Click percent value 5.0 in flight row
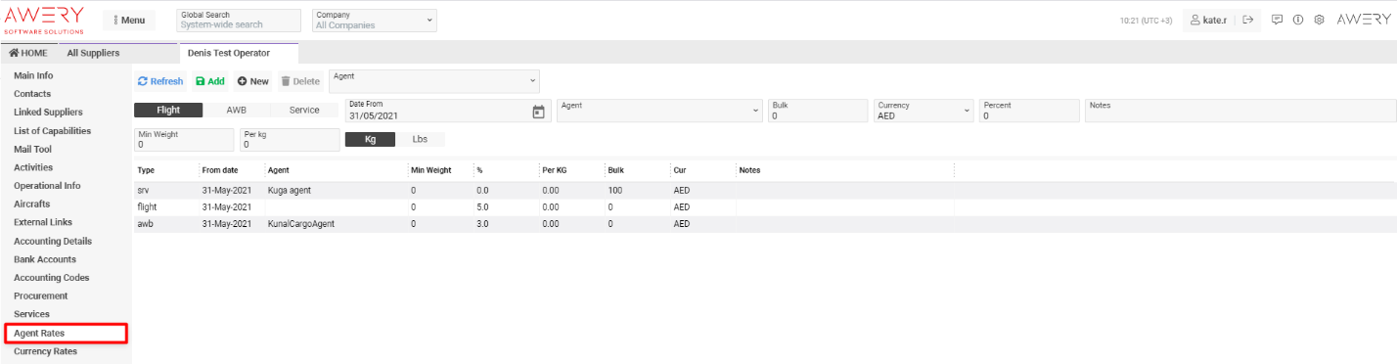 click(482, 206)
